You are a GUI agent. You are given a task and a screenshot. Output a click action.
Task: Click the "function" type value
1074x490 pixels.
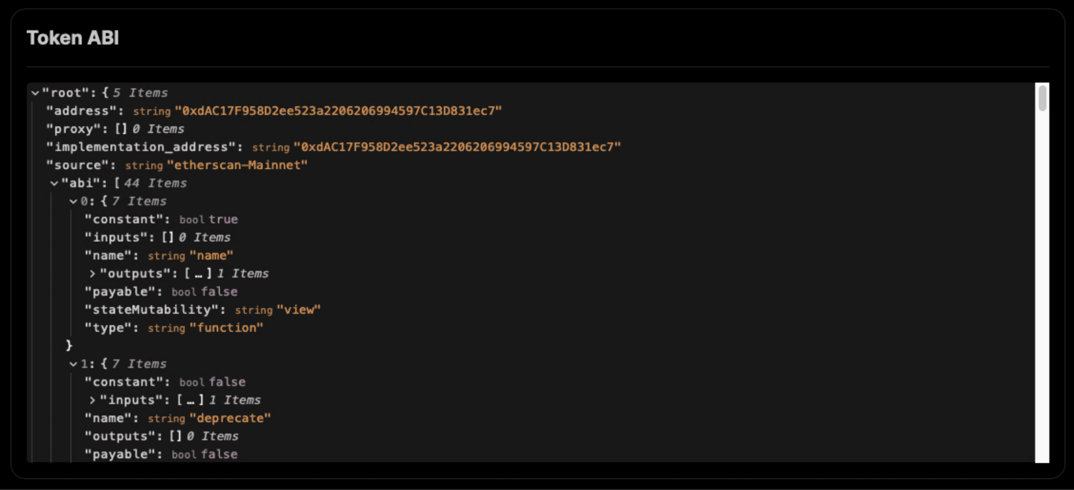point(226,328)
